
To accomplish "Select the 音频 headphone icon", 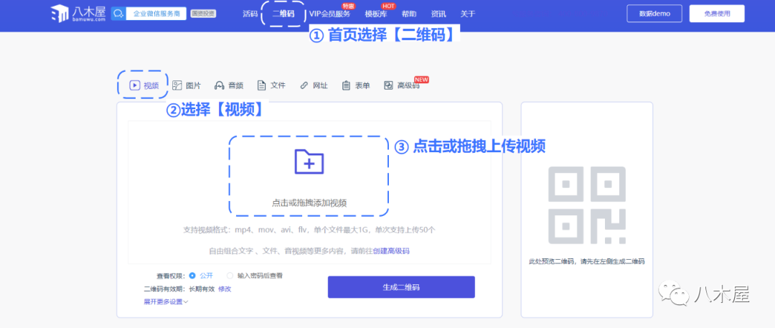I will coord(220,85).
